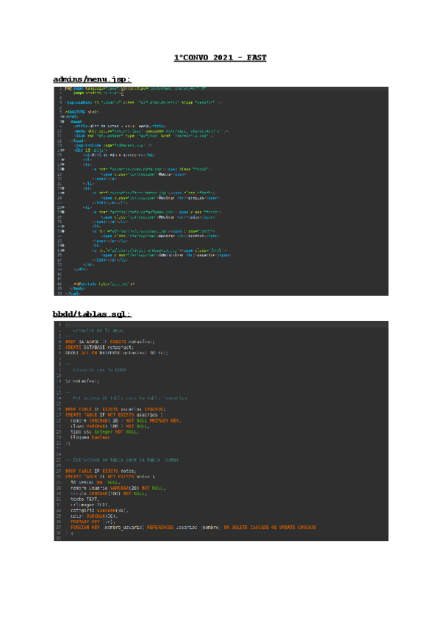Click the jsp:include cabecera line
441x624 pixels.
coord(110,146)
